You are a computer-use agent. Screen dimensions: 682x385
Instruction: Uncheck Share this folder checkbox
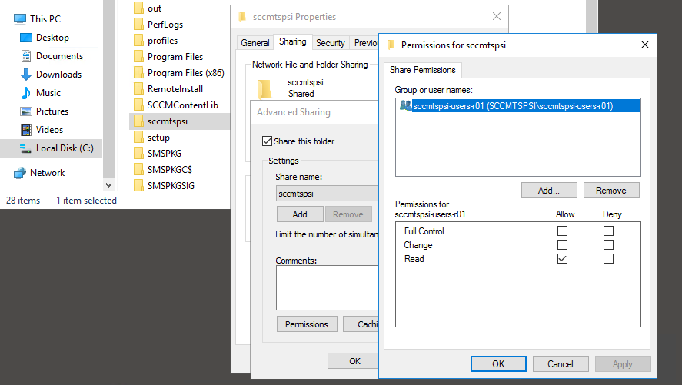[x=267, y=141]
